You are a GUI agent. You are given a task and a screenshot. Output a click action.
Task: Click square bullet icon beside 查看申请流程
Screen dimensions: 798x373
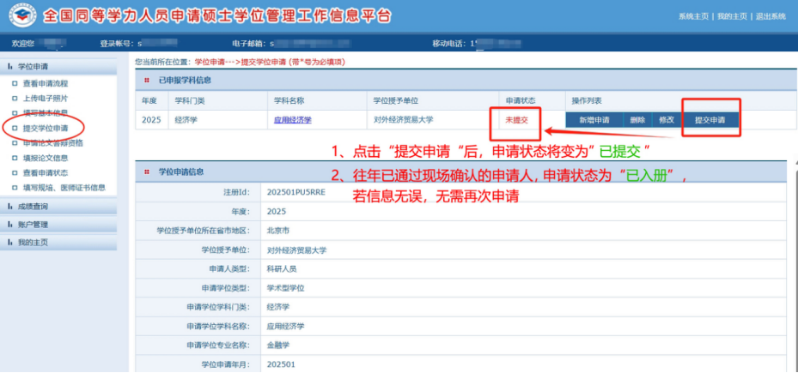coord(15,83)
